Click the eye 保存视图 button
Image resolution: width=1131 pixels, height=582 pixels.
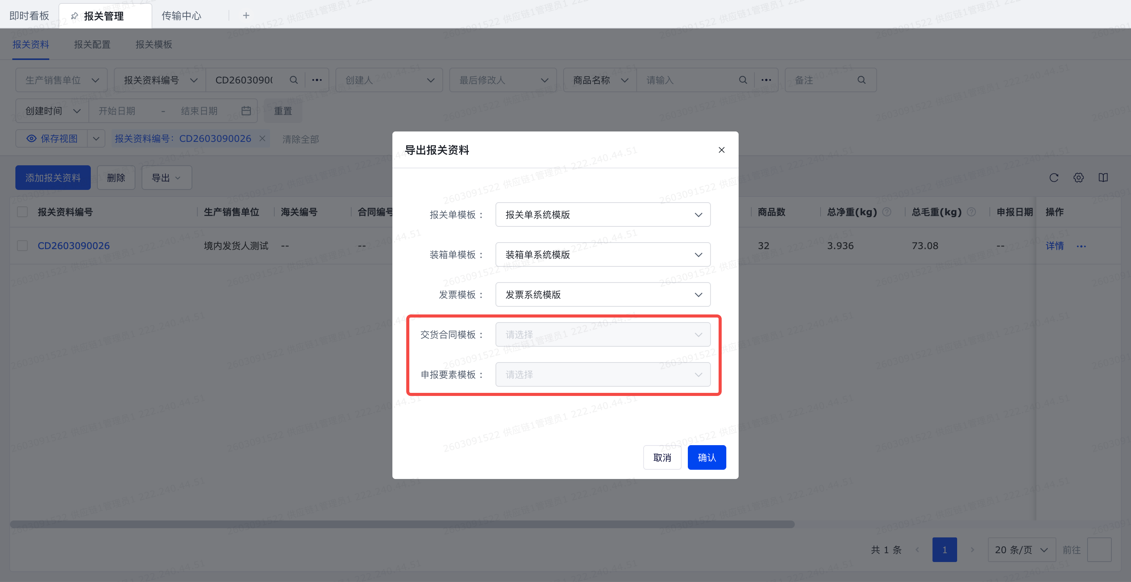52,139
